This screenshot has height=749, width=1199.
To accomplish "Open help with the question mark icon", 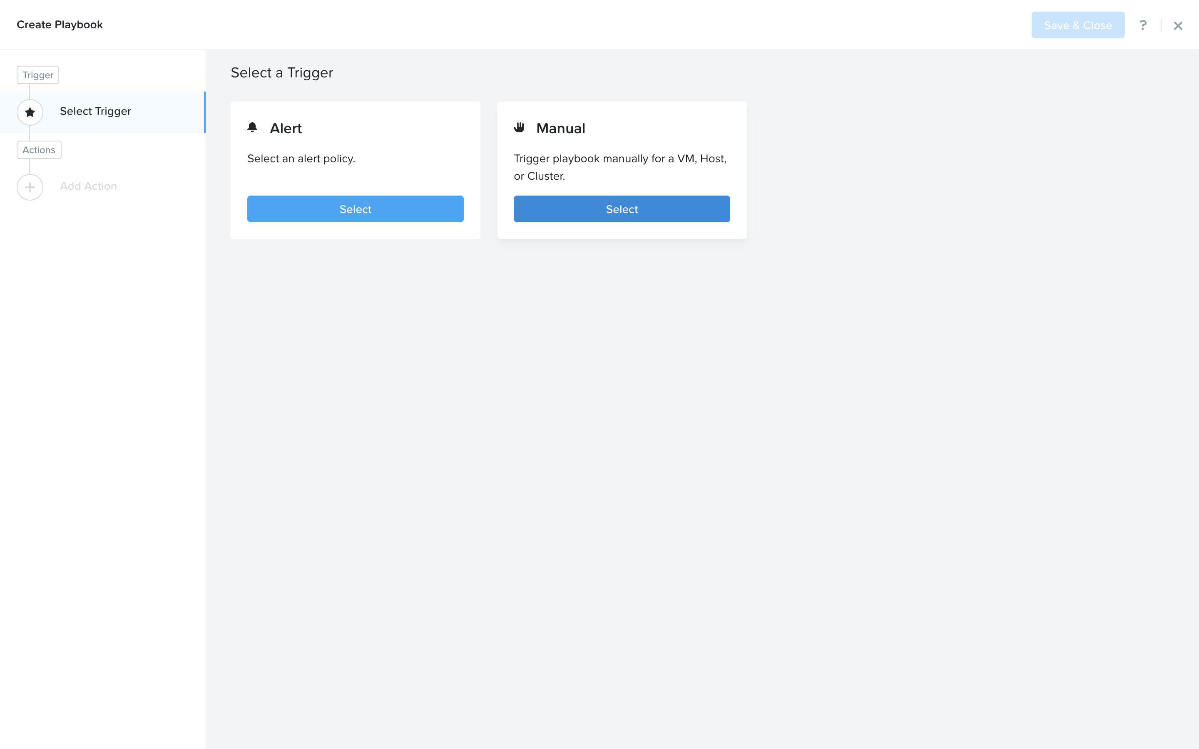I will pos(1143,25).
